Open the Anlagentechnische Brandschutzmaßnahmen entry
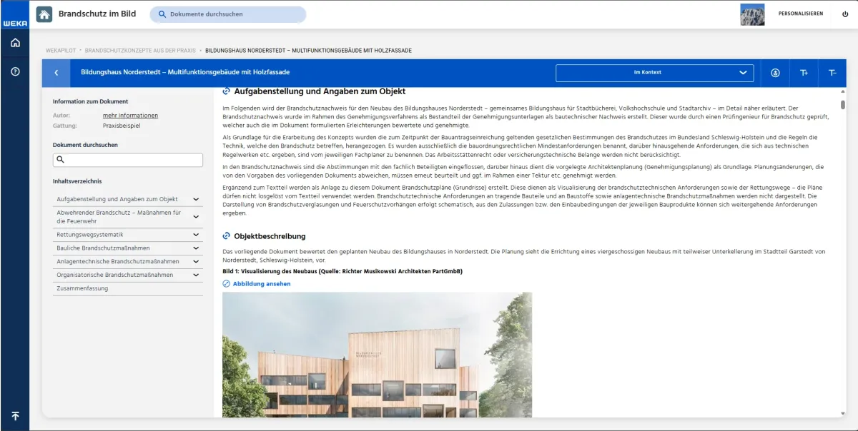The image size is (858, 431). click(x=118, y=261)
